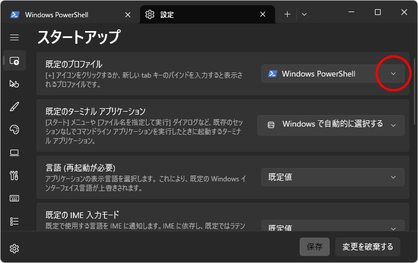Image resolution: width=418 pixels, height=263 pixels.
Task: Click the 既定の IME 入力モード label
Action: tap(82, 215)
